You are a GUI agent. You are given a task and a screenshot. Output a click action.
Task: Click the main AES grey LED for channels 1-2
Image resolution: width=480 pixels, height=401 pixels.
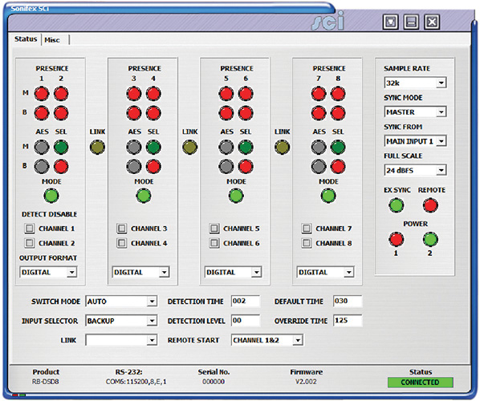[42, 147]
